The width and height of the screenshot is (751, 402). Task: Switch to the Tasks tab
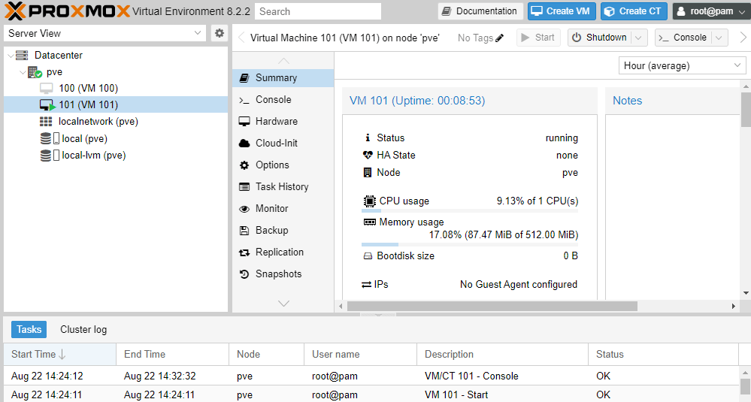29,329
